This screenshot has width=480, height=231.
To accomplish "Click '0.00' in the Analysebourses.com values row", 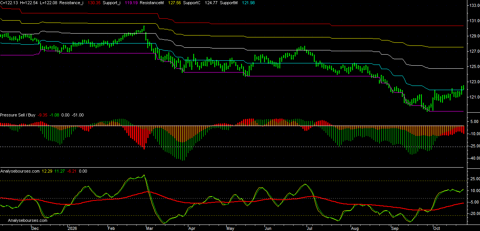I will click(83, 171).
